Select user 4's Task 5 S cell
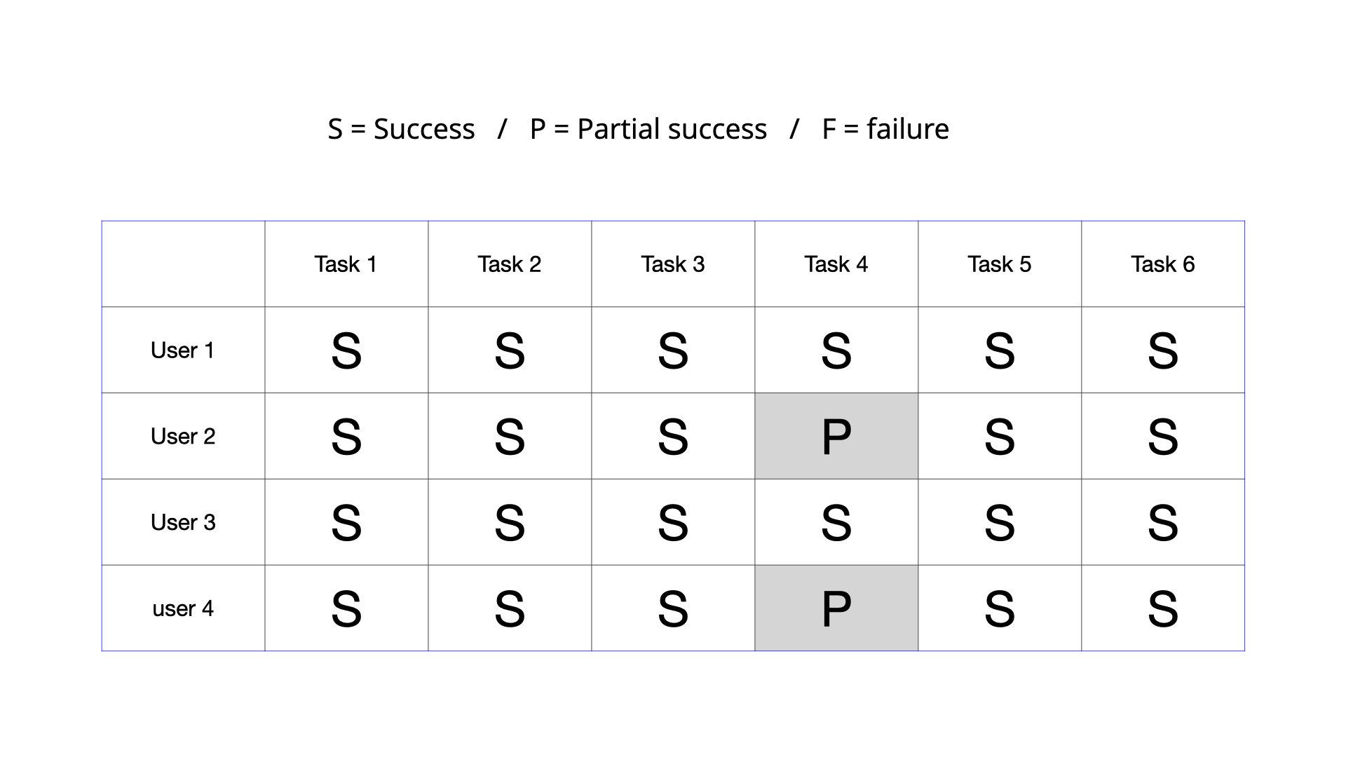 pyautogui.click(x=1000, y=608)
